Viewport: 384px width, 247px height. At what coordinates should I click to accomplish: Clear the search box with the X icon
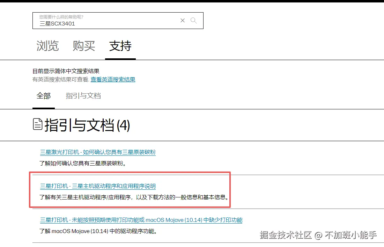183,21
